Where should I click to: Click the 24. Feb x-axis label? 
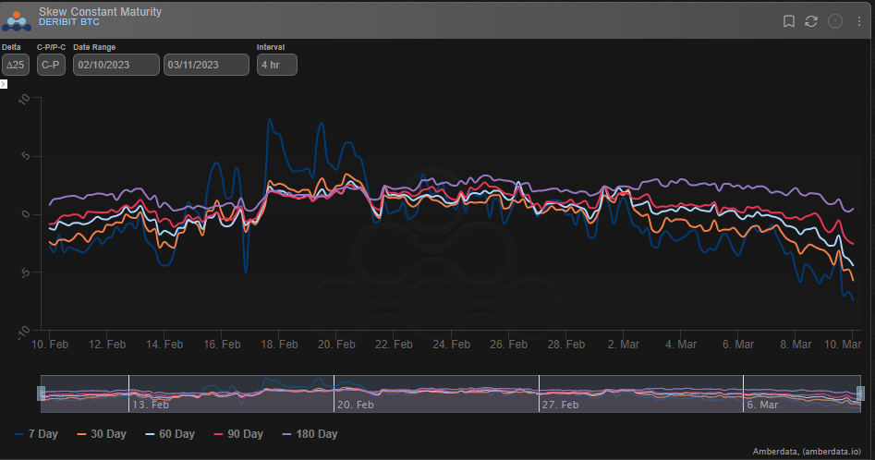pyautogui.click(x=451, y=345)
